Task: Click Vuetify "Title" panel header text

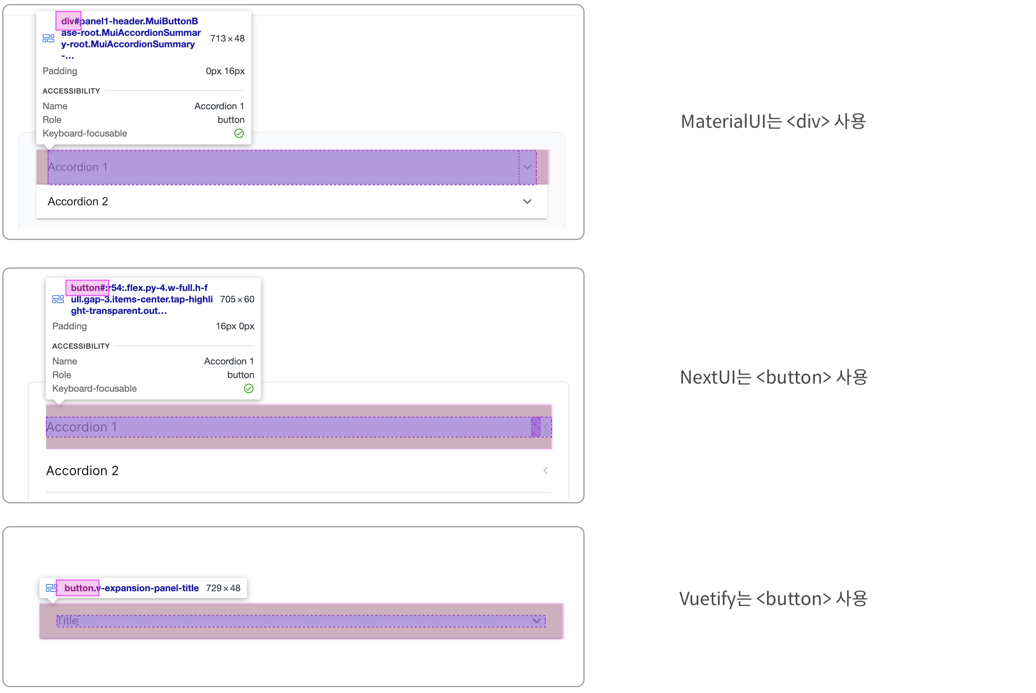Action: tap(67, 621)
